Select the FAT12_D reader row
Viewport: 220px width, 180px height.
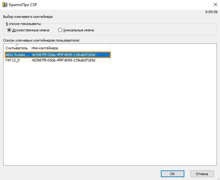tap(13, 60)
